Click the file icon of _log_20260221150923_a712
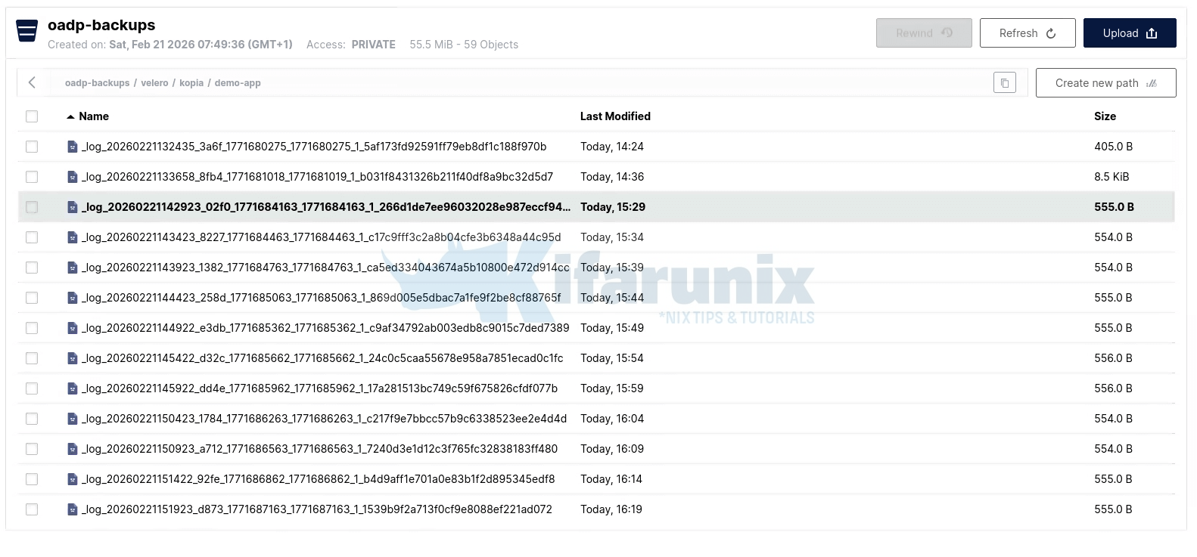The width and height of the screenshot is (1197, 557). click(73, 449)
